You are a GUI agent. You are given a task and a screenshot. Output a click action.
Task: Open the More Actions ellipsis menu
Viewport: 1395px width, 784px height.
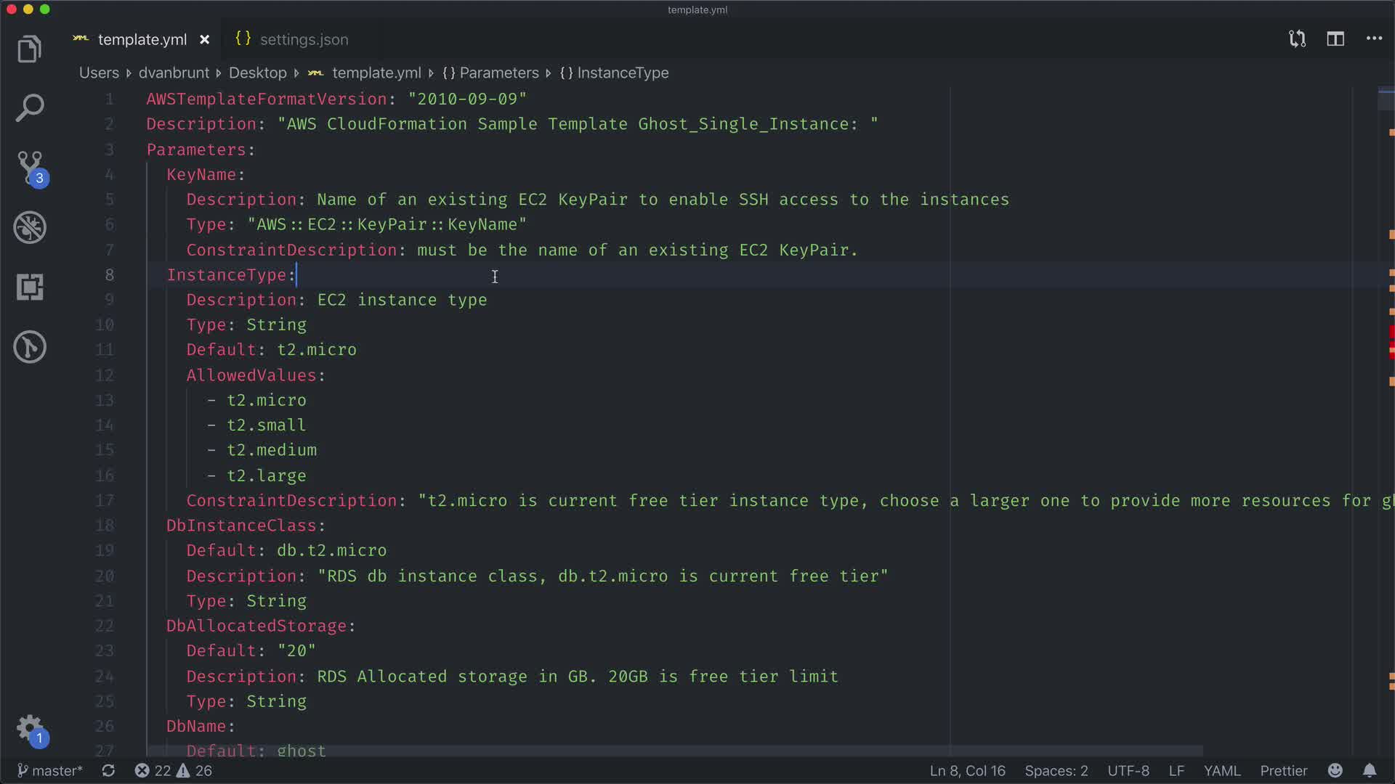tap(1374, 39)
